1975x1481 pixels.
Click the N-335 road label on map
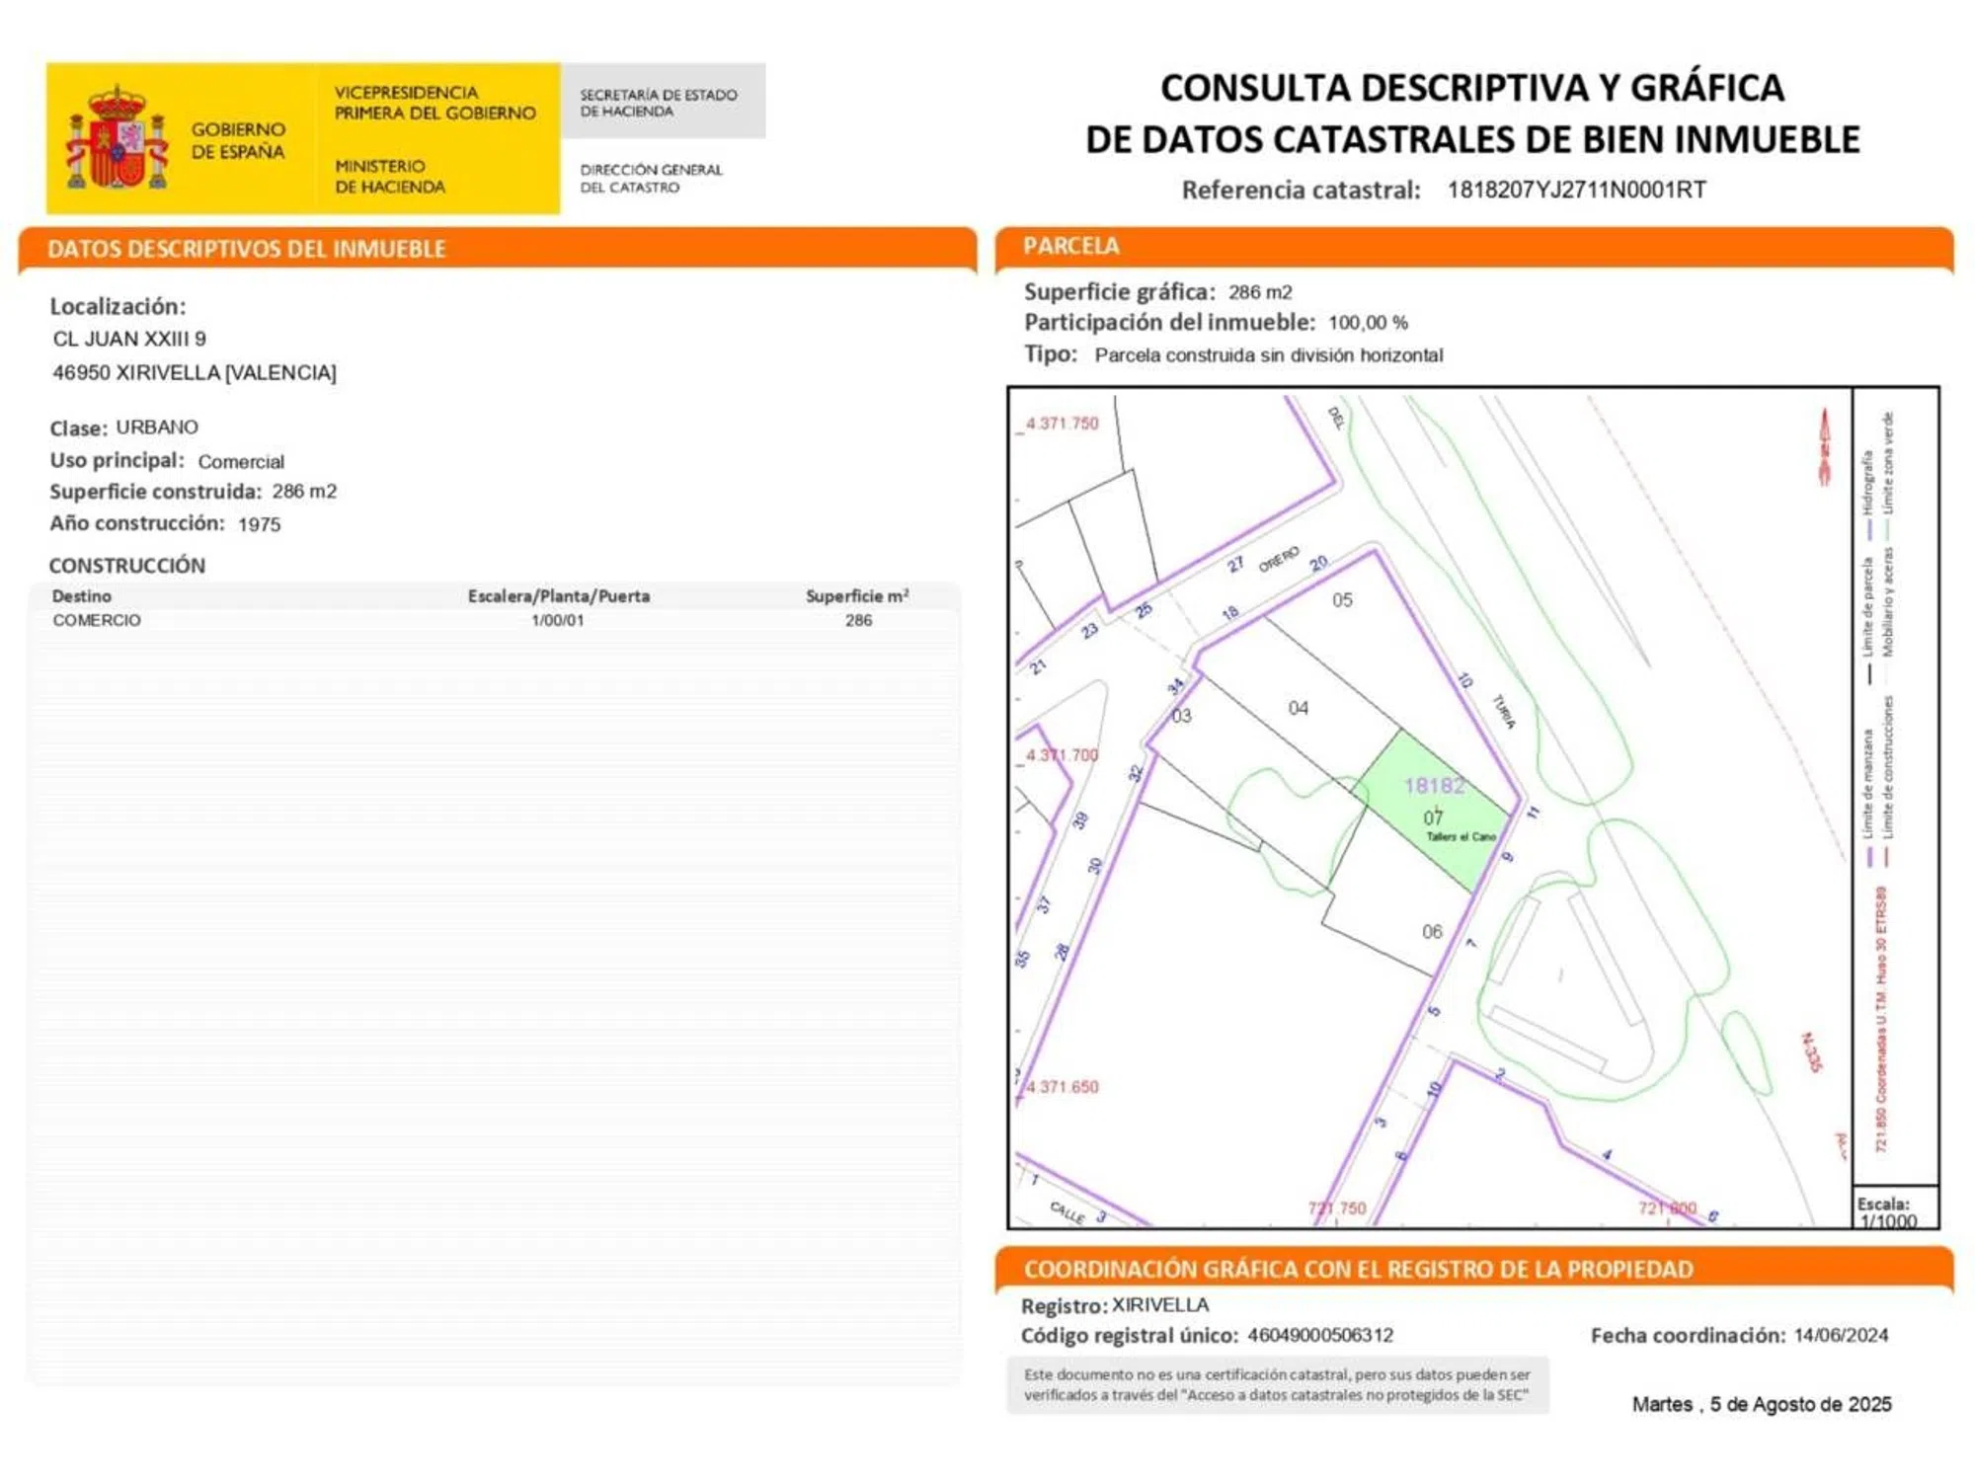coord(1811,1052)
